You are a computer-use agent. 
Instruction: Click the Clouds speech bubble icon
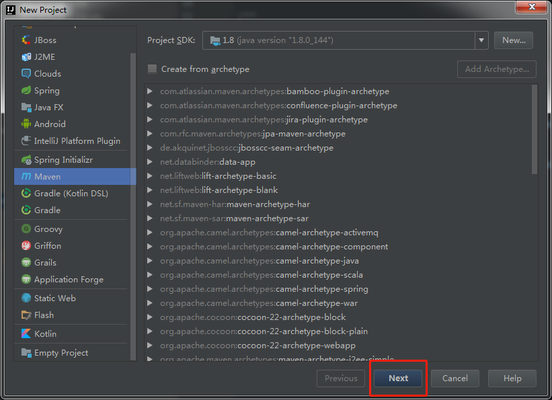point(26,73)
